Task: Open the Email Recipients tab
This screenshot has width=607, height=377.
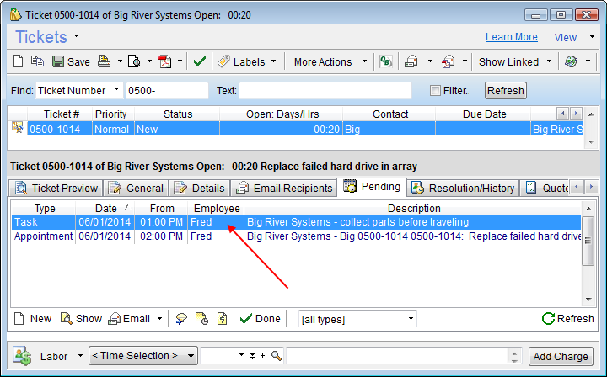Action: coord(283,188)
